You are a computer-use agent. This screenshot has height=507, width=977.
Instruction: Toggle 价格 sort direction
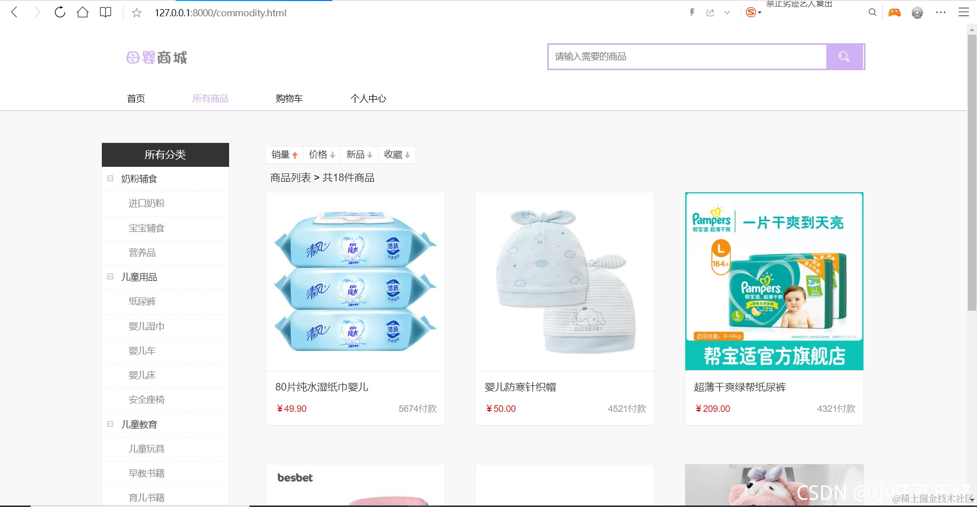(321, 155)
